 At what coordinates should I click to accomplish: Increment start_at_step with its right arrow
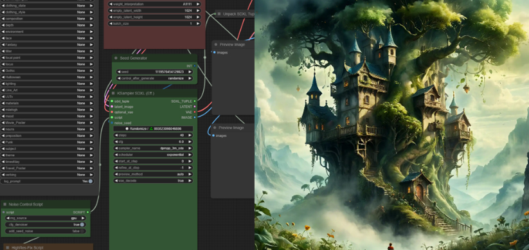tap(190, 161)
